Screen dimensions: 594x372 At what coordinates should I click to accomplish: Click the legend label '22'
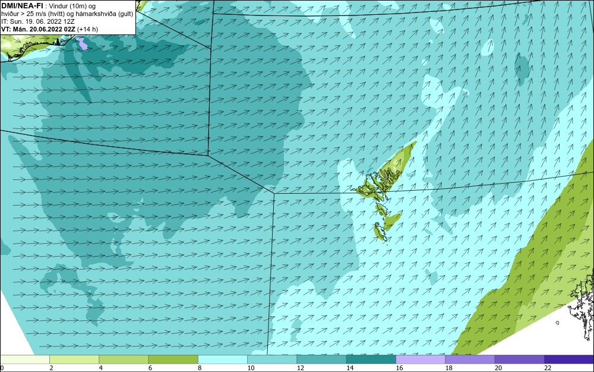coord(548,368)
